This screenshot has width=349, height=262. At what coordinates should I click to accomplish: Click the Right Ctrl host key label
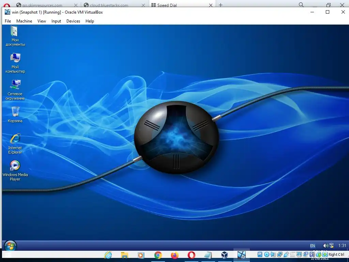coord(336,254)
